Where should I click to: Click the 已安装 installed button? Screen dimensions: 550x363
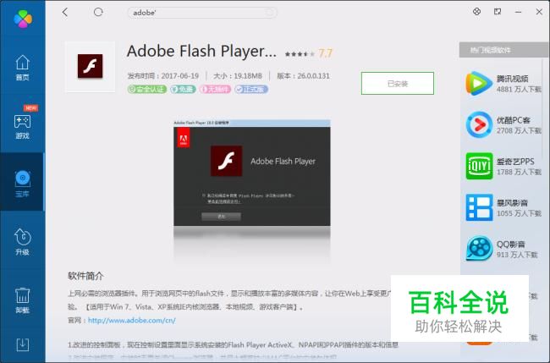tap(398, 84)
